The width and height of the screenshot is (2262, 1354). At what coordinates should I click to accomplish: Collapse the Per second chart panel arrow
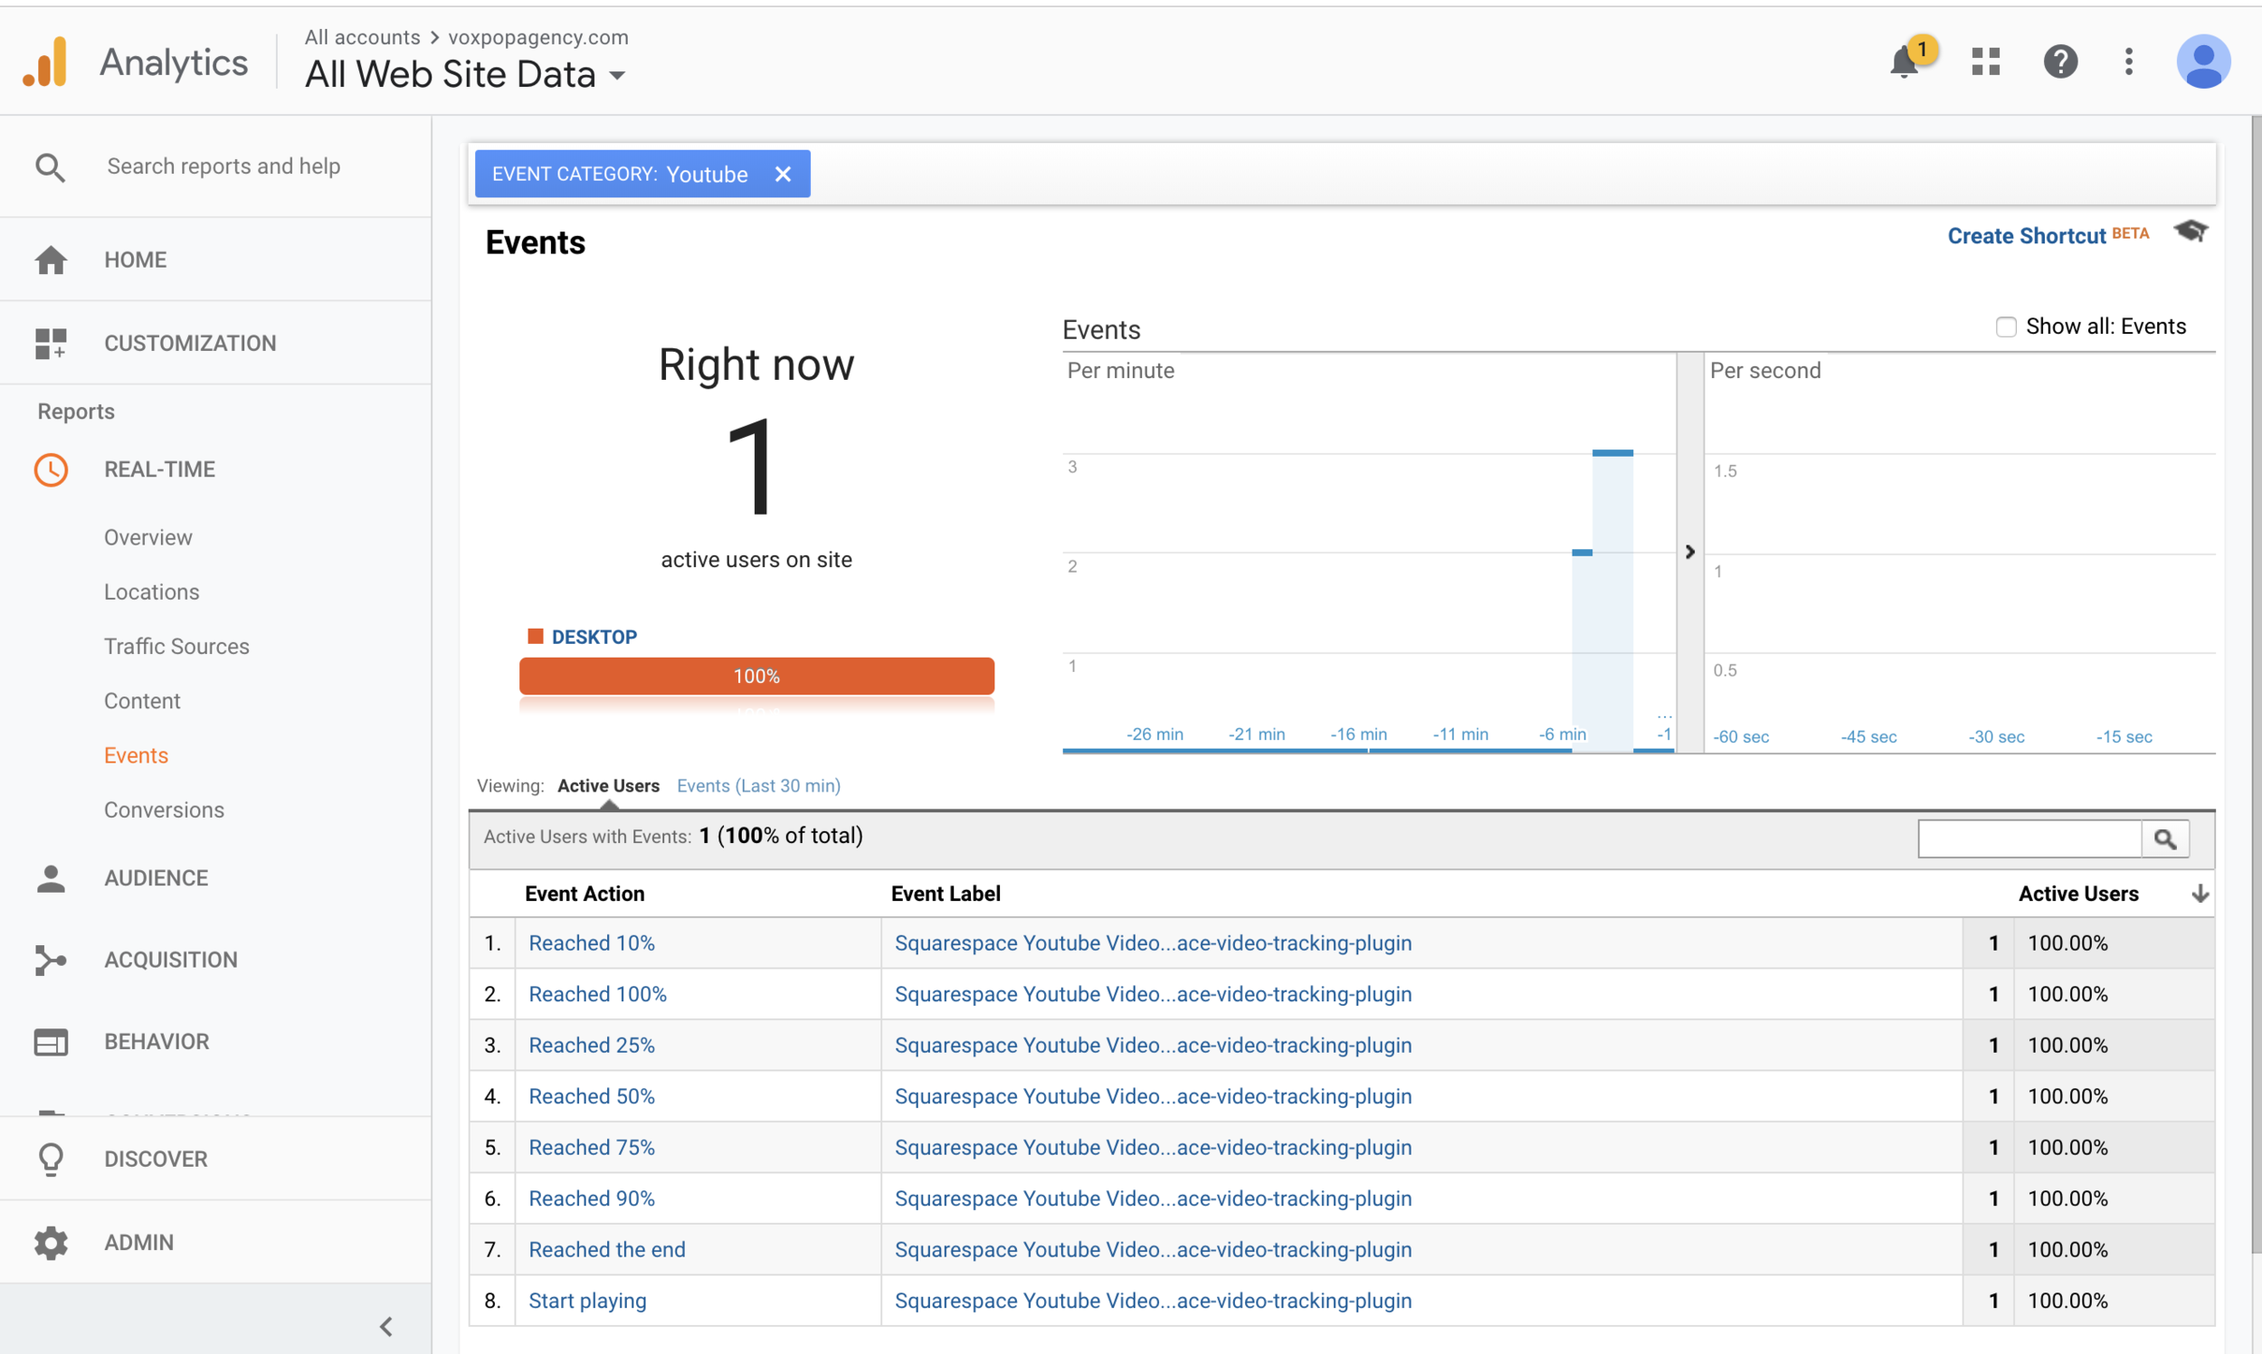pos(1690,552)
